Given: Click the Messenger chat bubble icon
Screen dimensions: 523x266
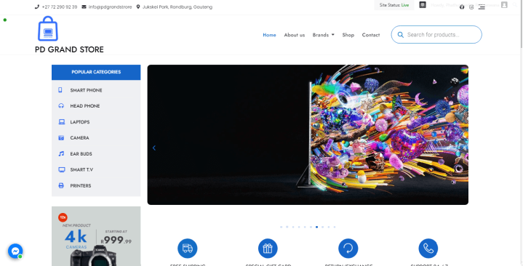Looking at the screenshot, I should click(15, 251).
